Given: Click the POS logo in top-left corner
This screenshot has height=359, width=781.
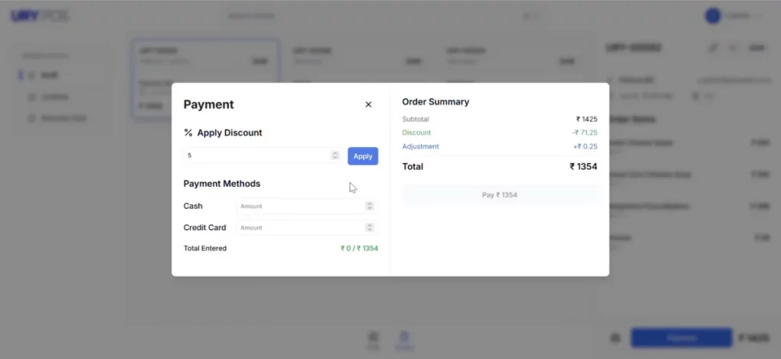Looking at the screenshot, I should point(40,16).
